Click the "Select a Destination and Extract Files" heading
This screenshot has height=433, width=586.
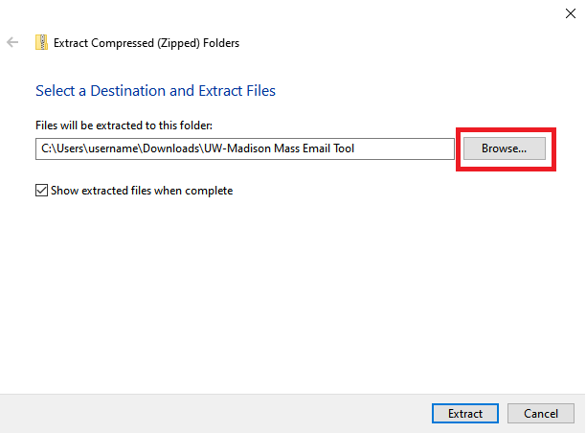155,91
